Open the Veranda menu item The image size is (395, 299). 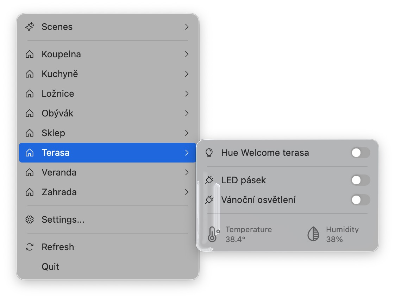59,173
